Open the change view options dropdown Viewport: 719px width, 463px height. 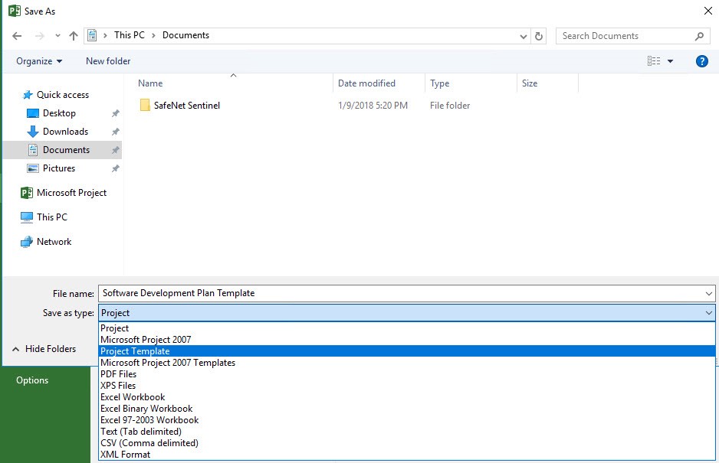[x=671, y=61]
